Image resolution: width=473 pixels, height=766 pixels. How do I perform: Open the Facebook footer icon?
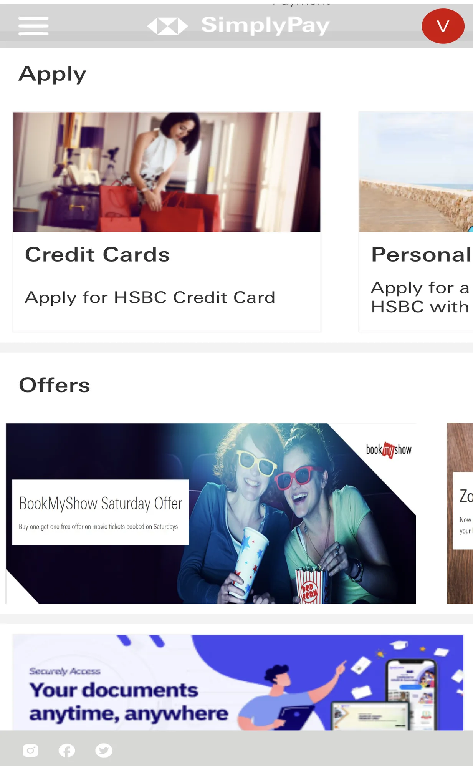67,750
